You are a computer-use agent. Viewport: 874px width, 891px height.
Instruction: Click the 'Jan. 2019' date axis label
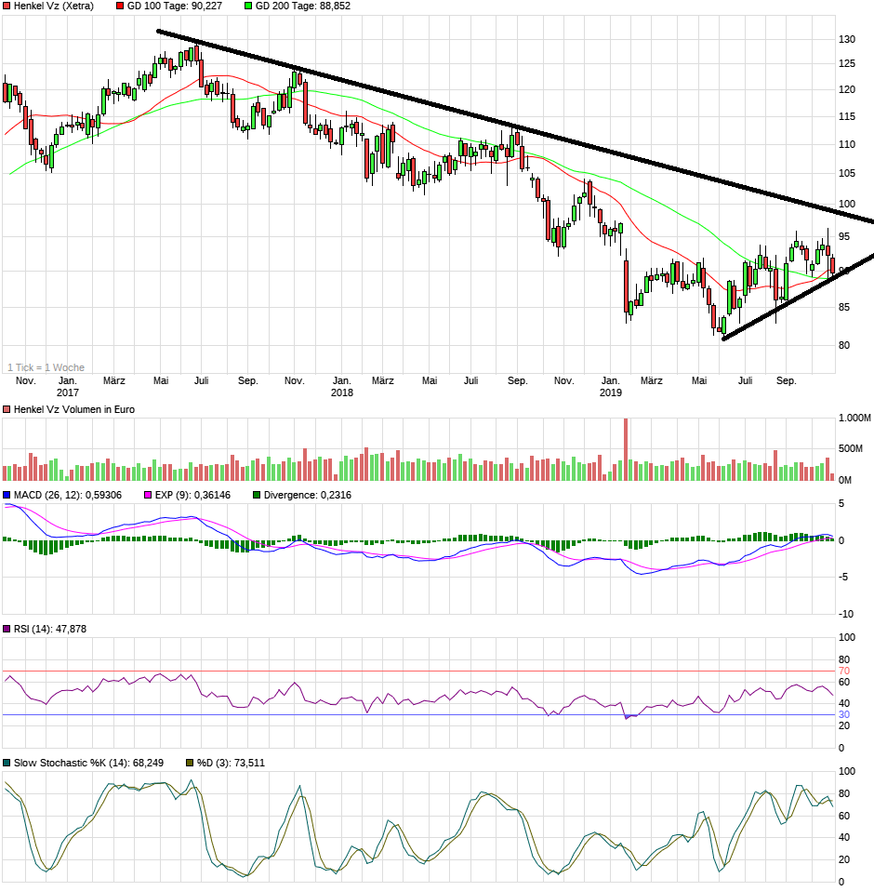pyautogui.click(x=611, y=386)
